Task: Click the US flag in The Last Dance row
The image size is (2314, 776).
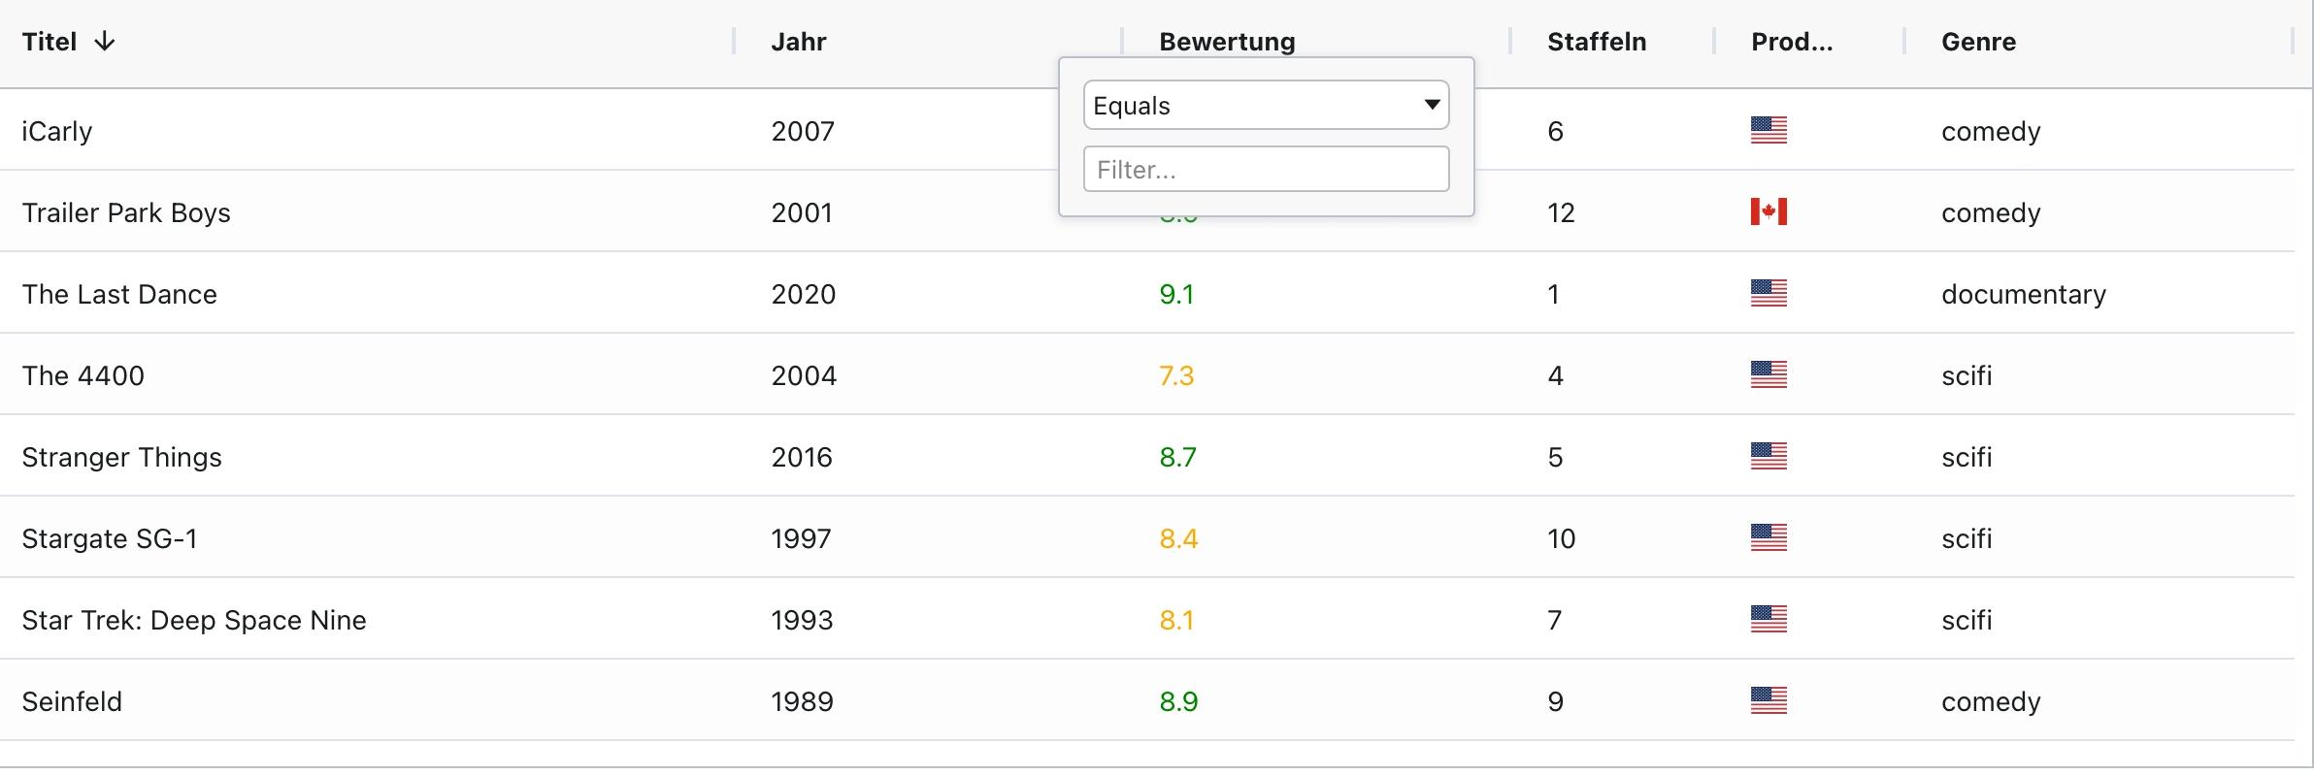Action: tap(1769, 293)
